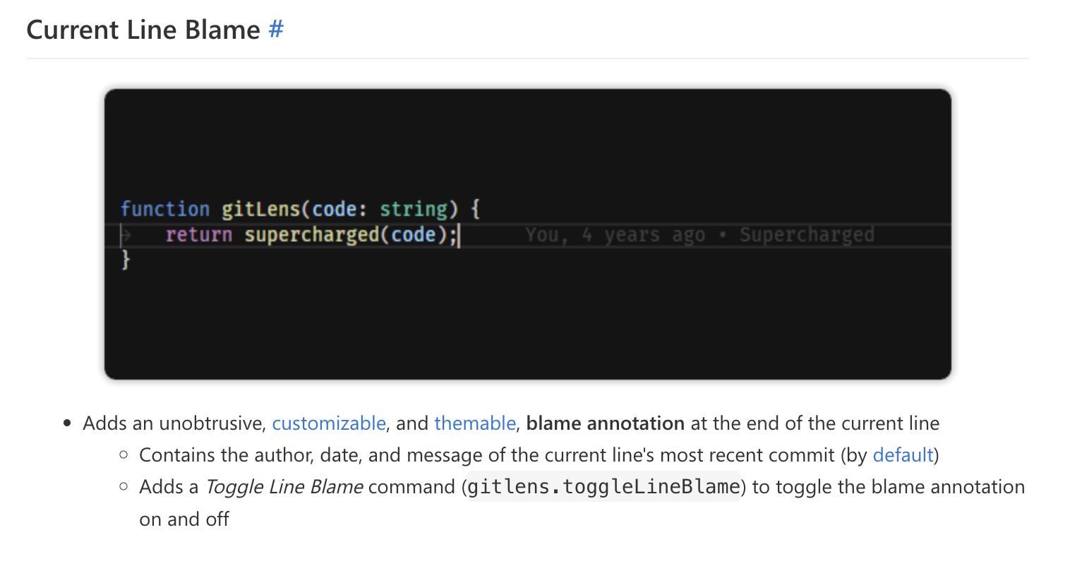Click the 'You, 4 years ago' author label
The image size is (1070, 566).
(615, 234)
